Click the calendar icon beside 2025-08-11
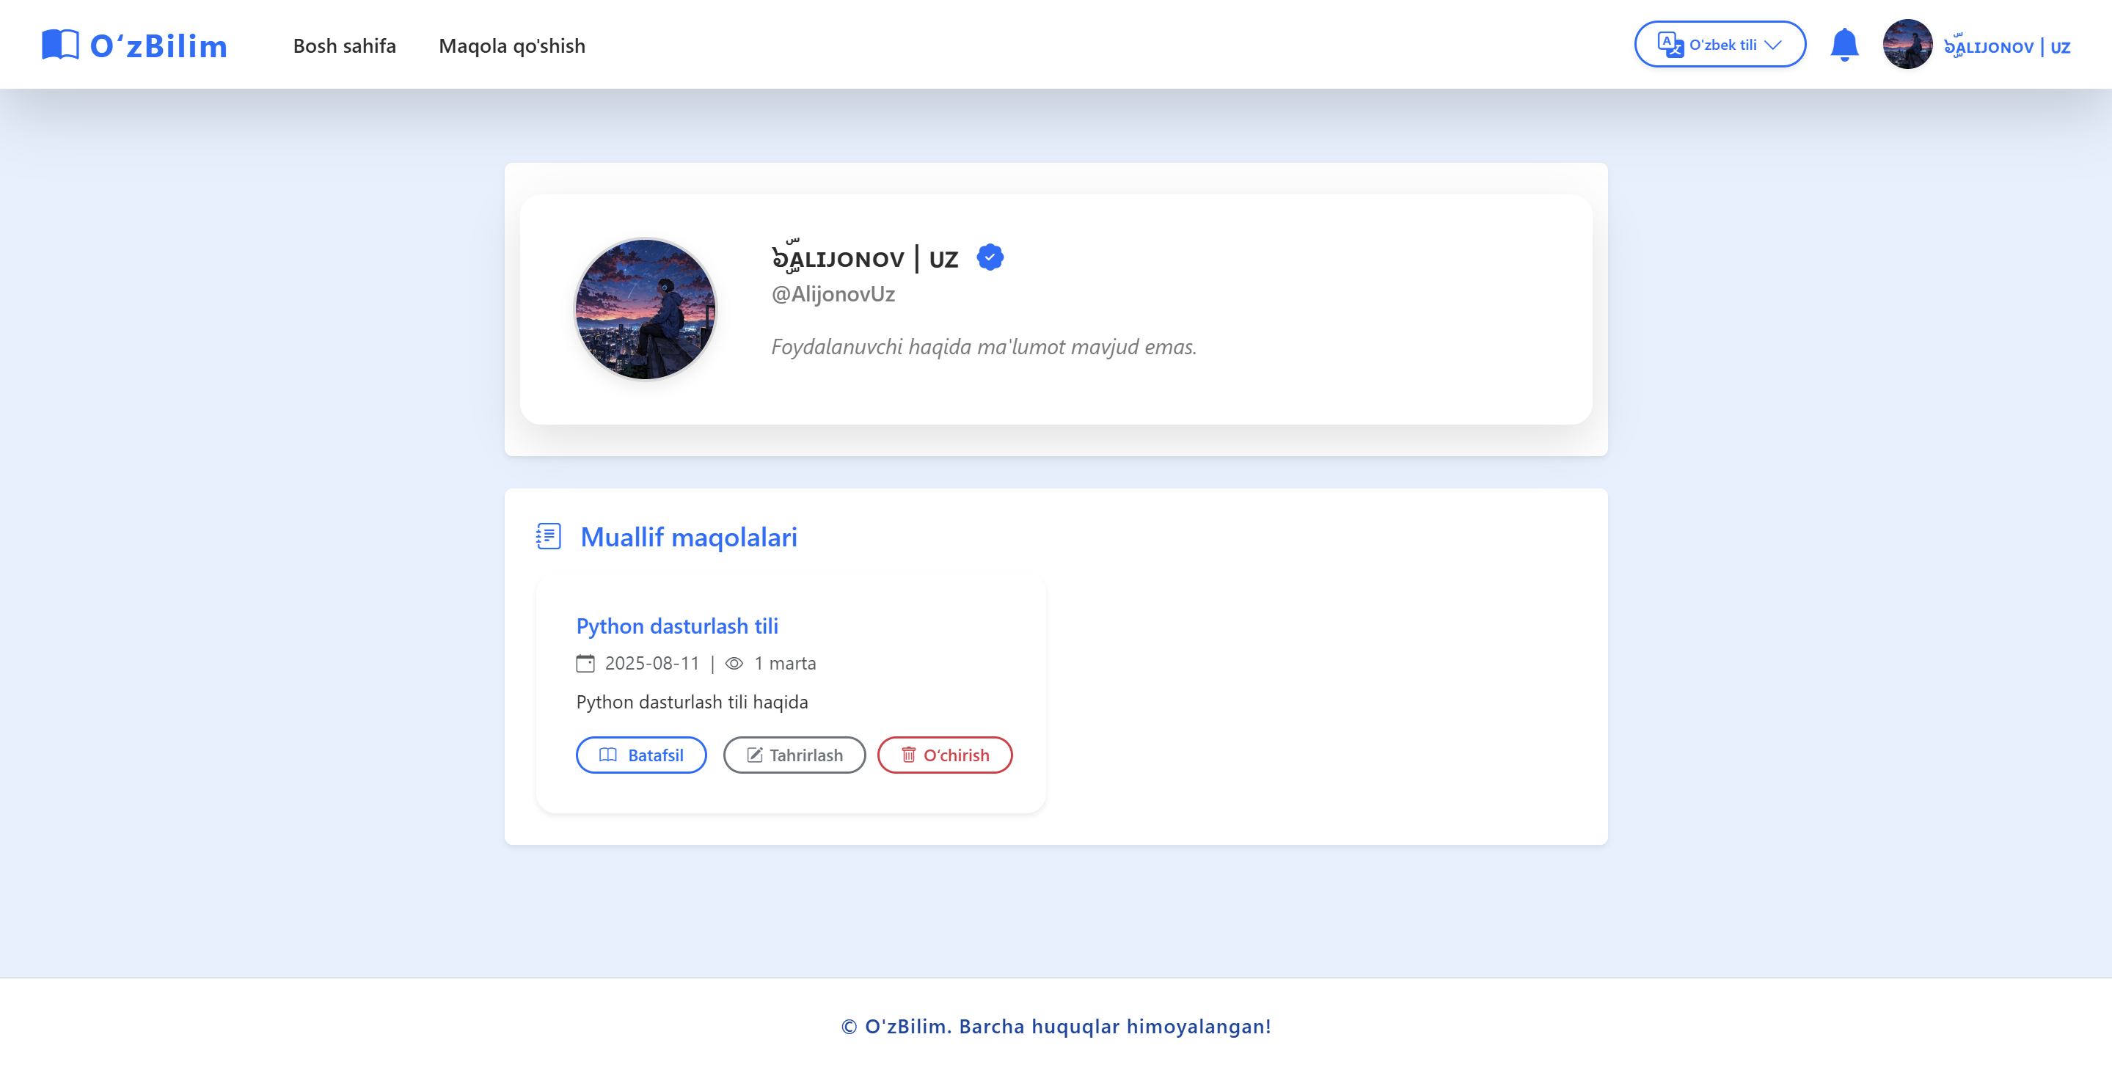The height and width of the screenshot is (1070, 2112). pos(585,663)
